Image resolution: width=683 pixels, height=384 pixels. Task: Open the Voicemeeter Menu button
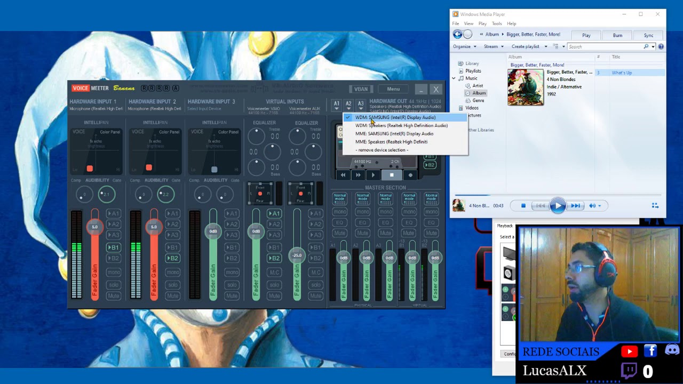[x=393, y=89]
